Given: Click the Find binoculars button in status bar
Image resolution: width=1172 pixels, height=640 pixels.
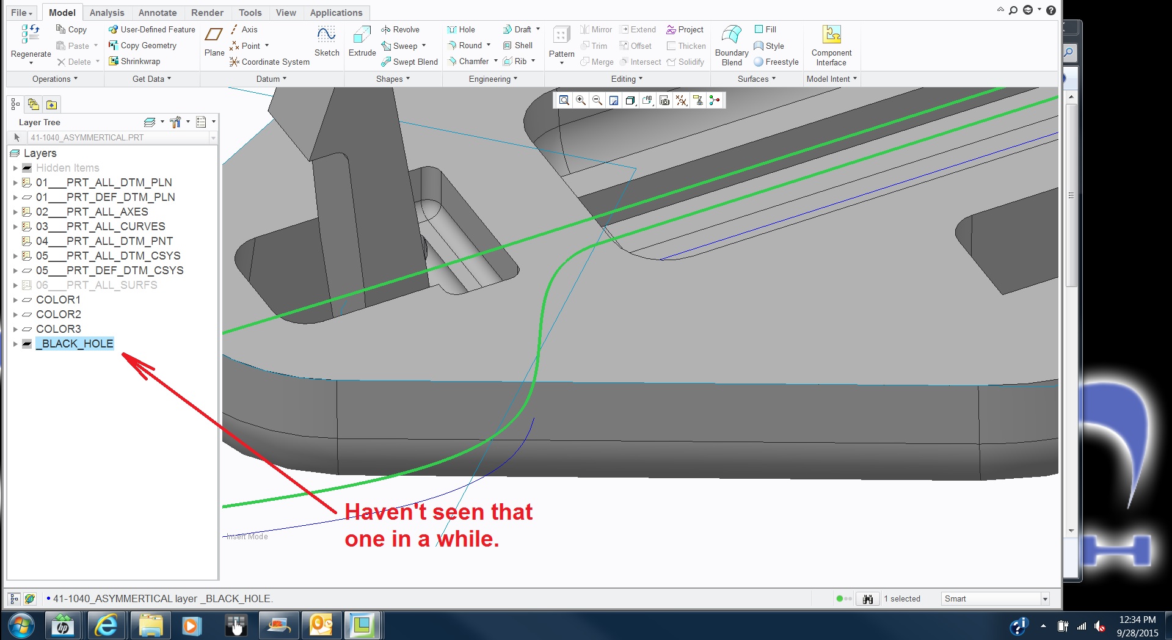Looking at the screenshot, I should (x=867, y=598).
